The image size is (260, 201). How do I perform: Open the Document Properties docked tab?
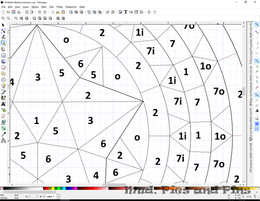(x=251, y=43)
